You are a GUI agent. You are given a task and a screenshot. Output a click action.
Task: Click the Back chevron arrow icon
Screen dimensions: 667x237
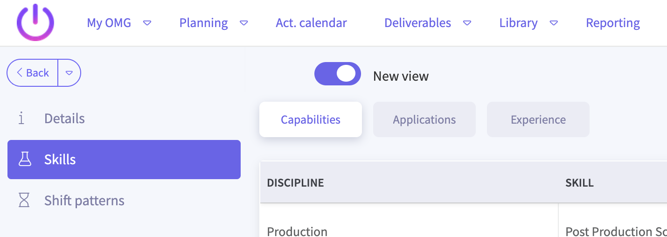pos(20,73)
